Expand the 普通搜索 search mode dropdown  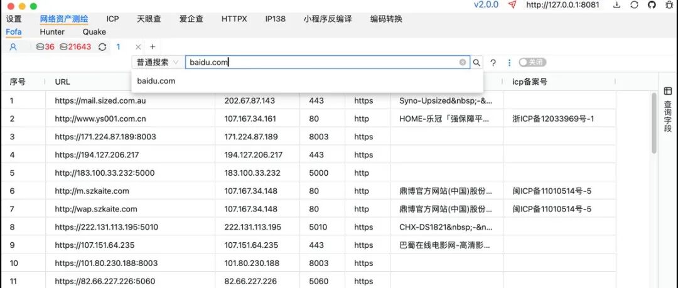coord(158,62)
